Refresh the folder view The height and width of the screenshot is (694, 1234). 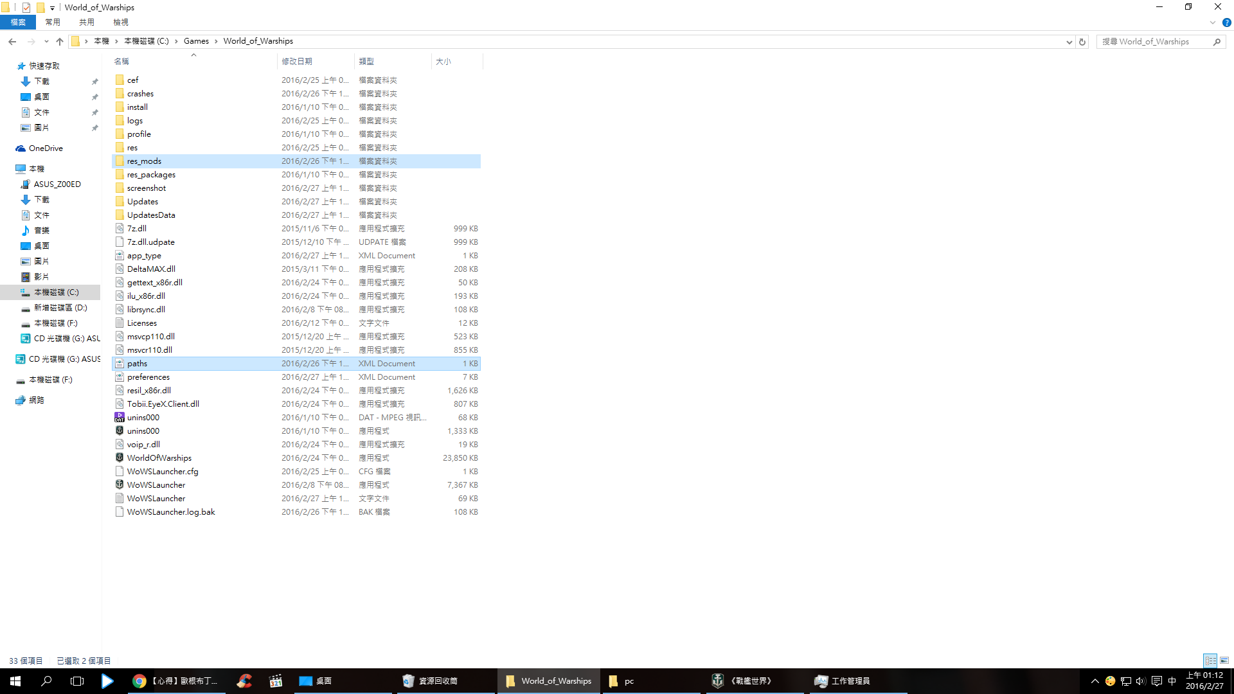pos(1082,42)
